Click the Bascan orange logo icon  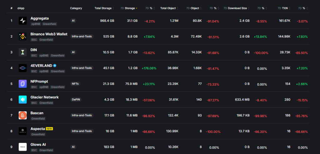[23, 115]
